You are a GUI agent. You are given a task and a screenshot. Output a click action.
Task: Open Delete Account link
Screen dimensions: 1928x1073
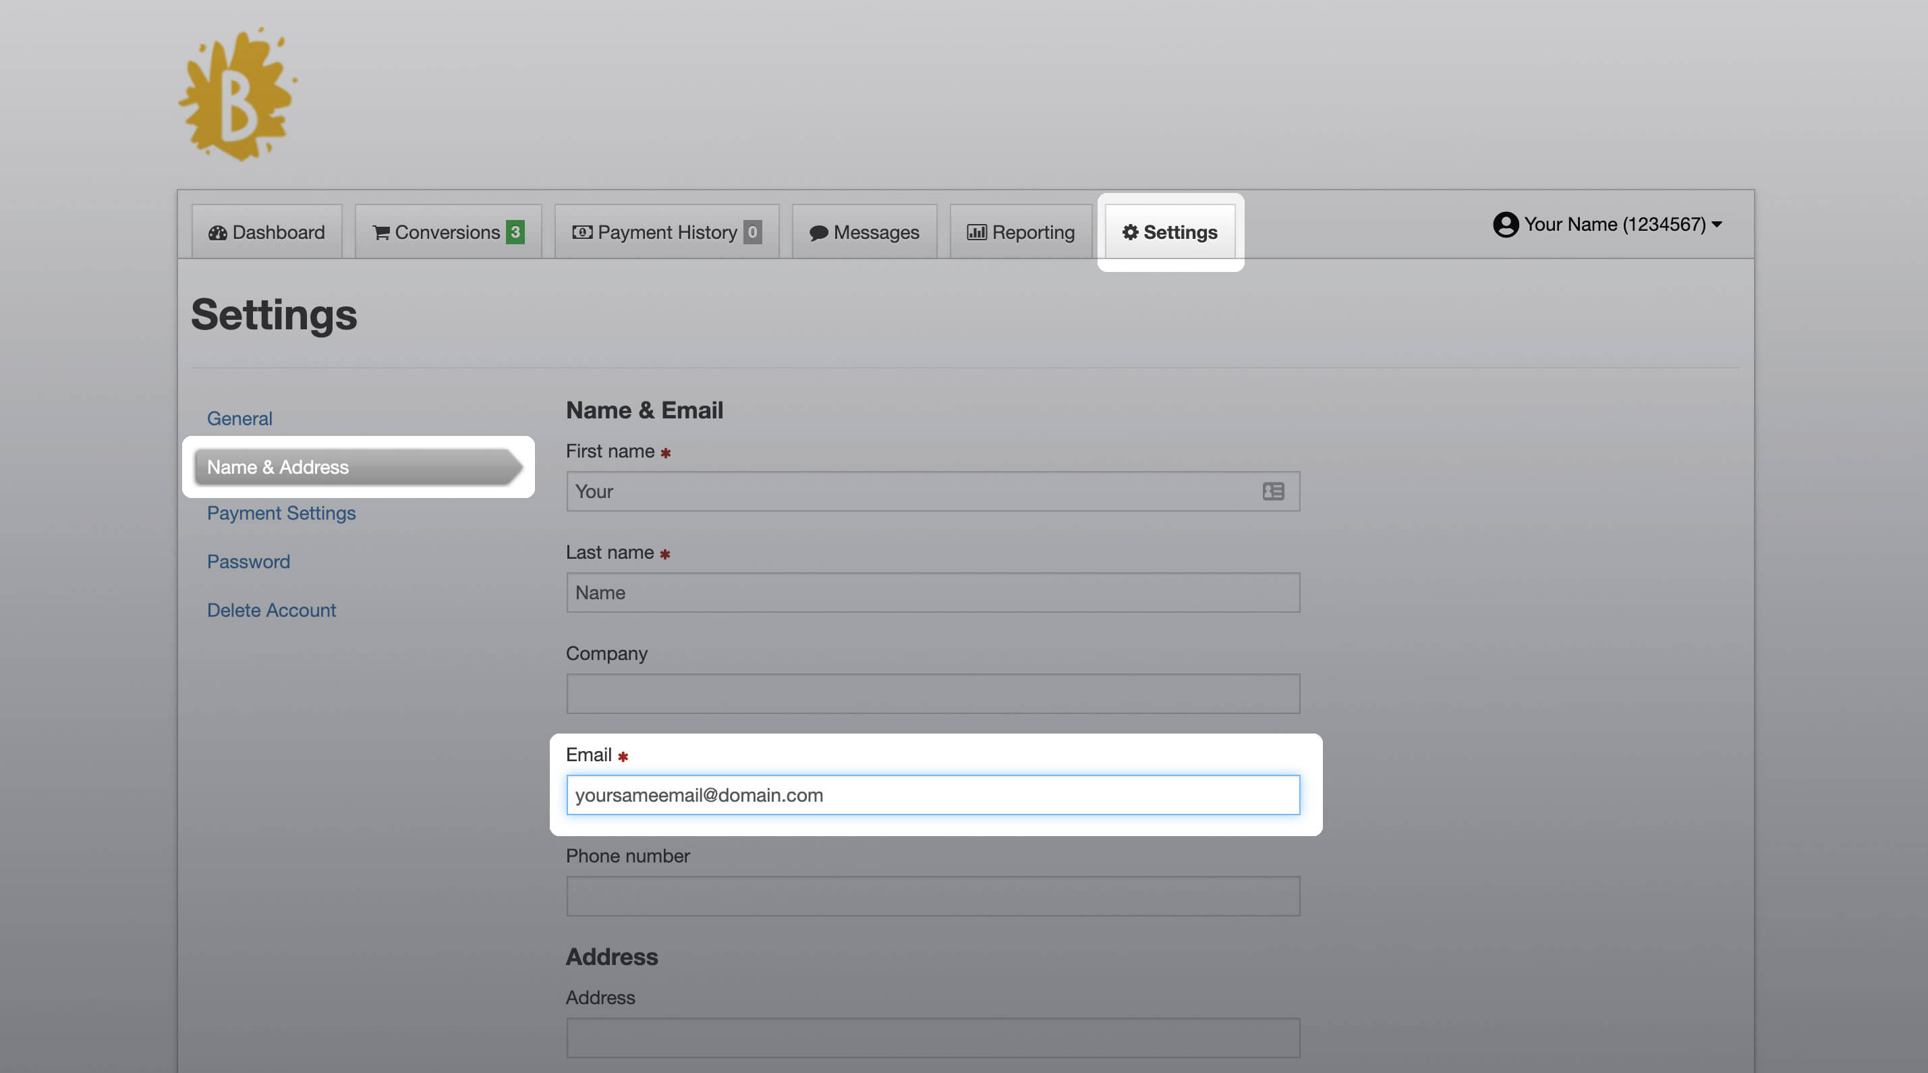272,610
